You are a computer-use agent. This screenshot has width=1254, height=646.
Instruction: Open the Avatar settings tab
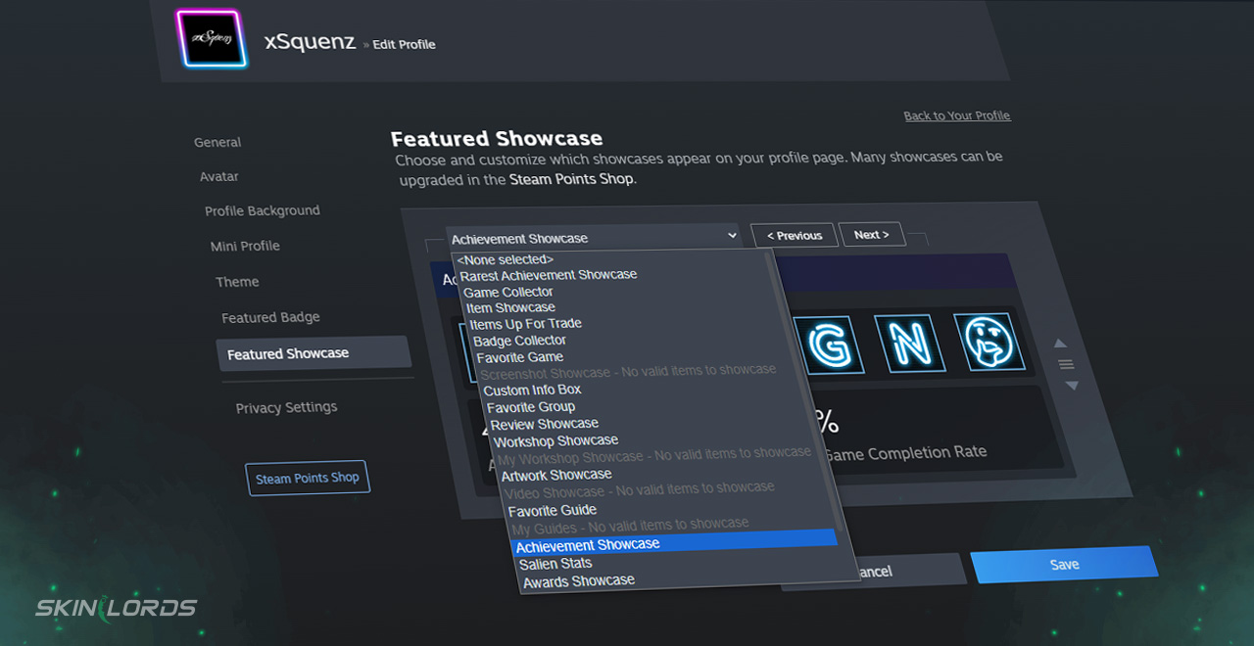click(x=219, y=176)
